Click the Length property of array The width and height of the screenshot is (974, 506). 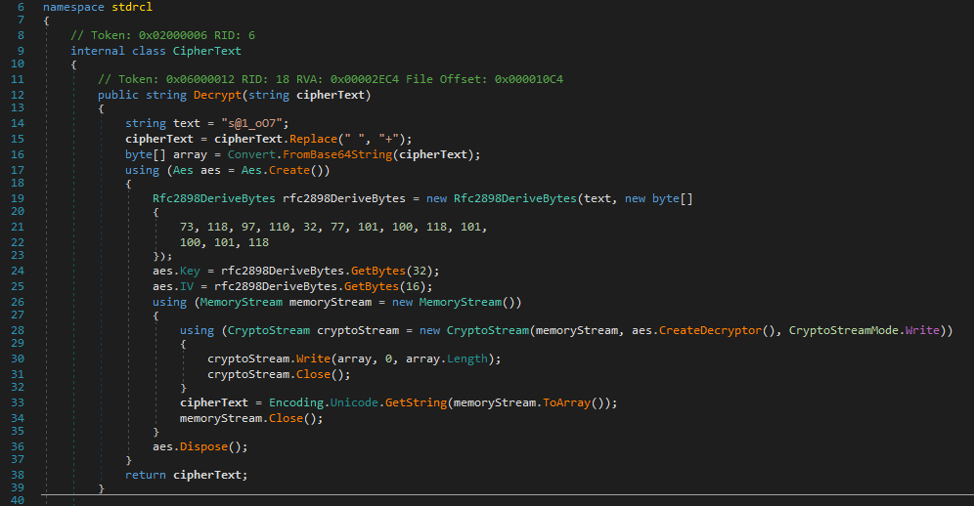coord(465,358)
